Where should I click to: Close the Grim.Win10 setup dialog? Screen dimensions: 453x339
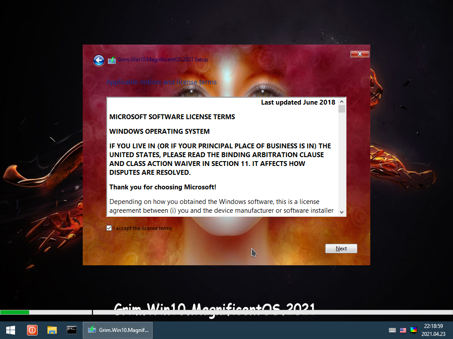click(x=360, y=54)
